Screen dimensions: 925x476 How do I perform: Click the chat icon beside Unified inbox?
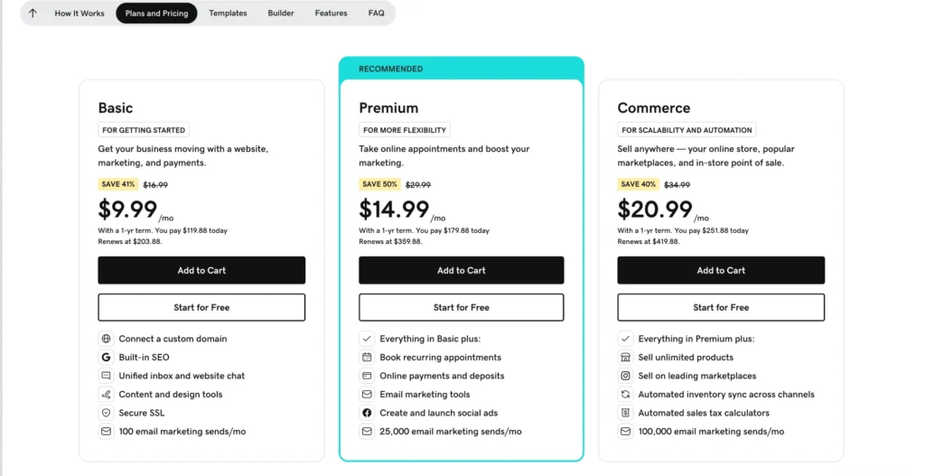tap(107, 376)
